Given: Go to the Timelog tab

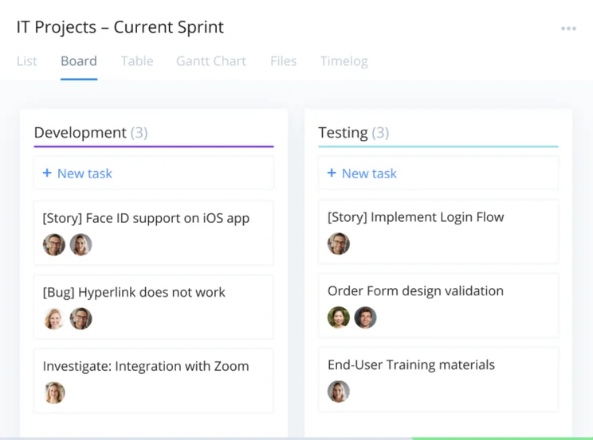Looking at the screenshot, I should tap(344, 60).
